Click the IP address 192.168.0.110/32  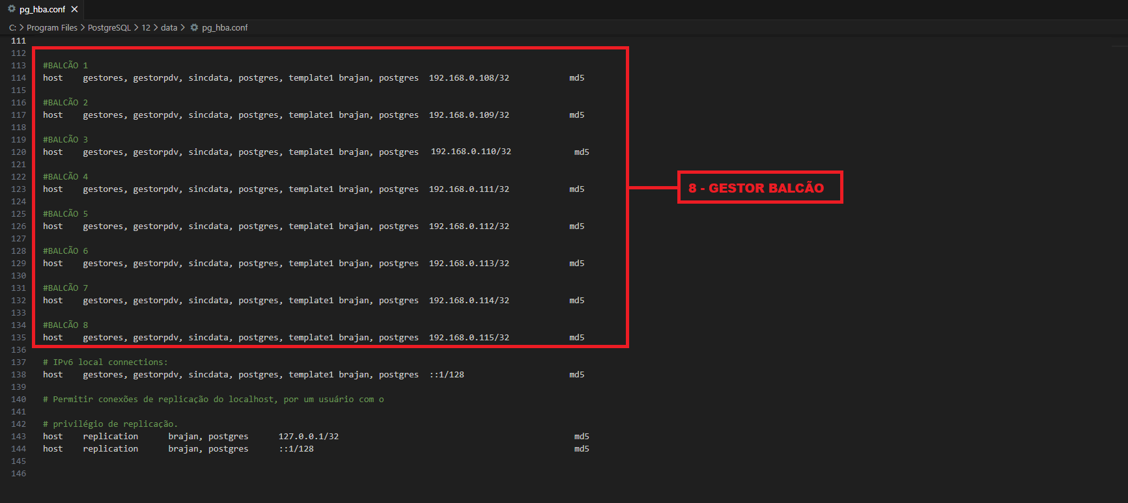[471, 152]
